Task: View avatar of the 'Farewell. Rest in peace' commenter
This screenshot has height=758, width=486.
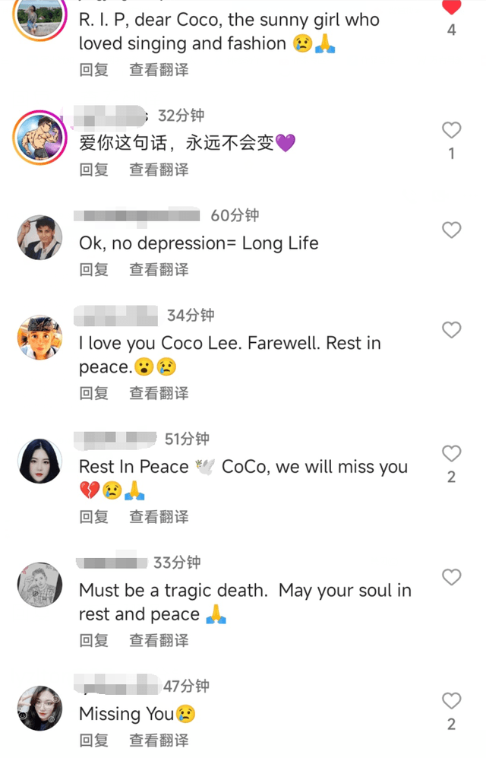Action: [40, 338]
